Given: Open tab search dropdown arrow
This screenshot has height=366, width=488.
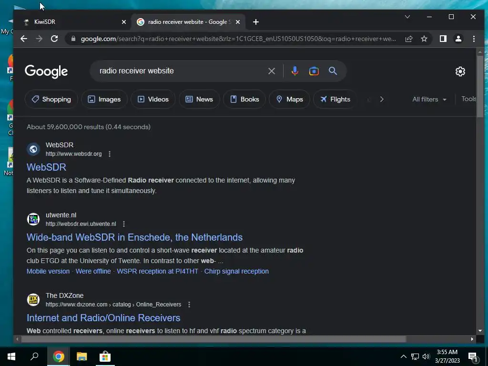Looking at the screenshot, I should point(407,17).
